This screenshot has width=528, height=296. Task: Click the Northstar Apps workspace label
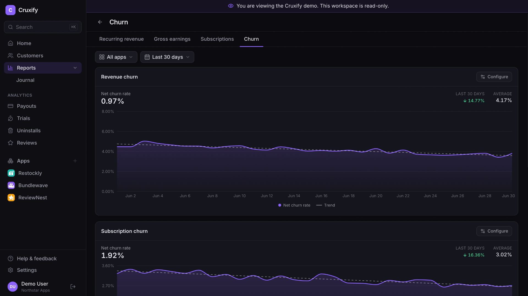coord(35,291)
